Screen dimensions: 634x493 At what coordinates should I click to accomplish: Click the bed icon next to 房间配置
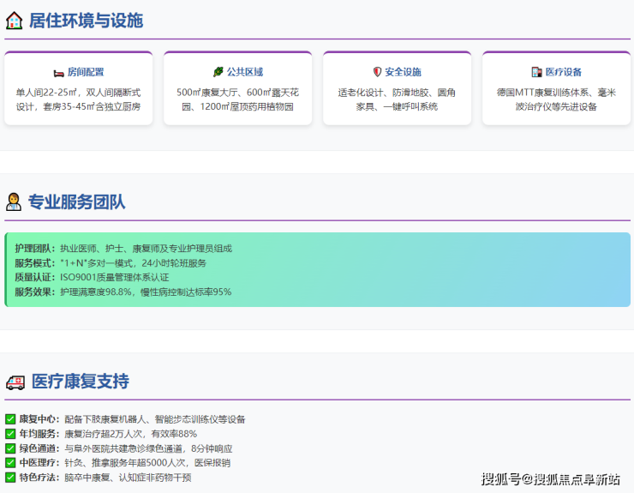click(x=58, y=72)
